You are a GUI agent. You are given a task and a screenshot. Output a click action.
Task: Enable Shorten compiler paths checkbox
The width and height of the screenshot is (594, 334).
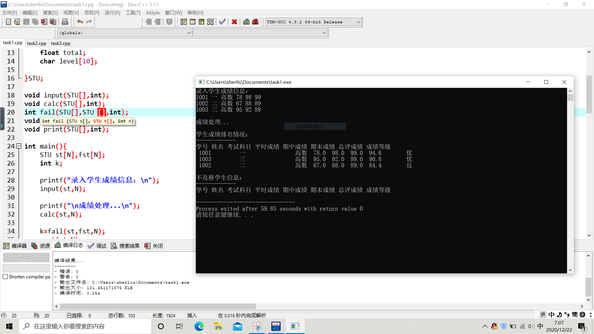5,277
